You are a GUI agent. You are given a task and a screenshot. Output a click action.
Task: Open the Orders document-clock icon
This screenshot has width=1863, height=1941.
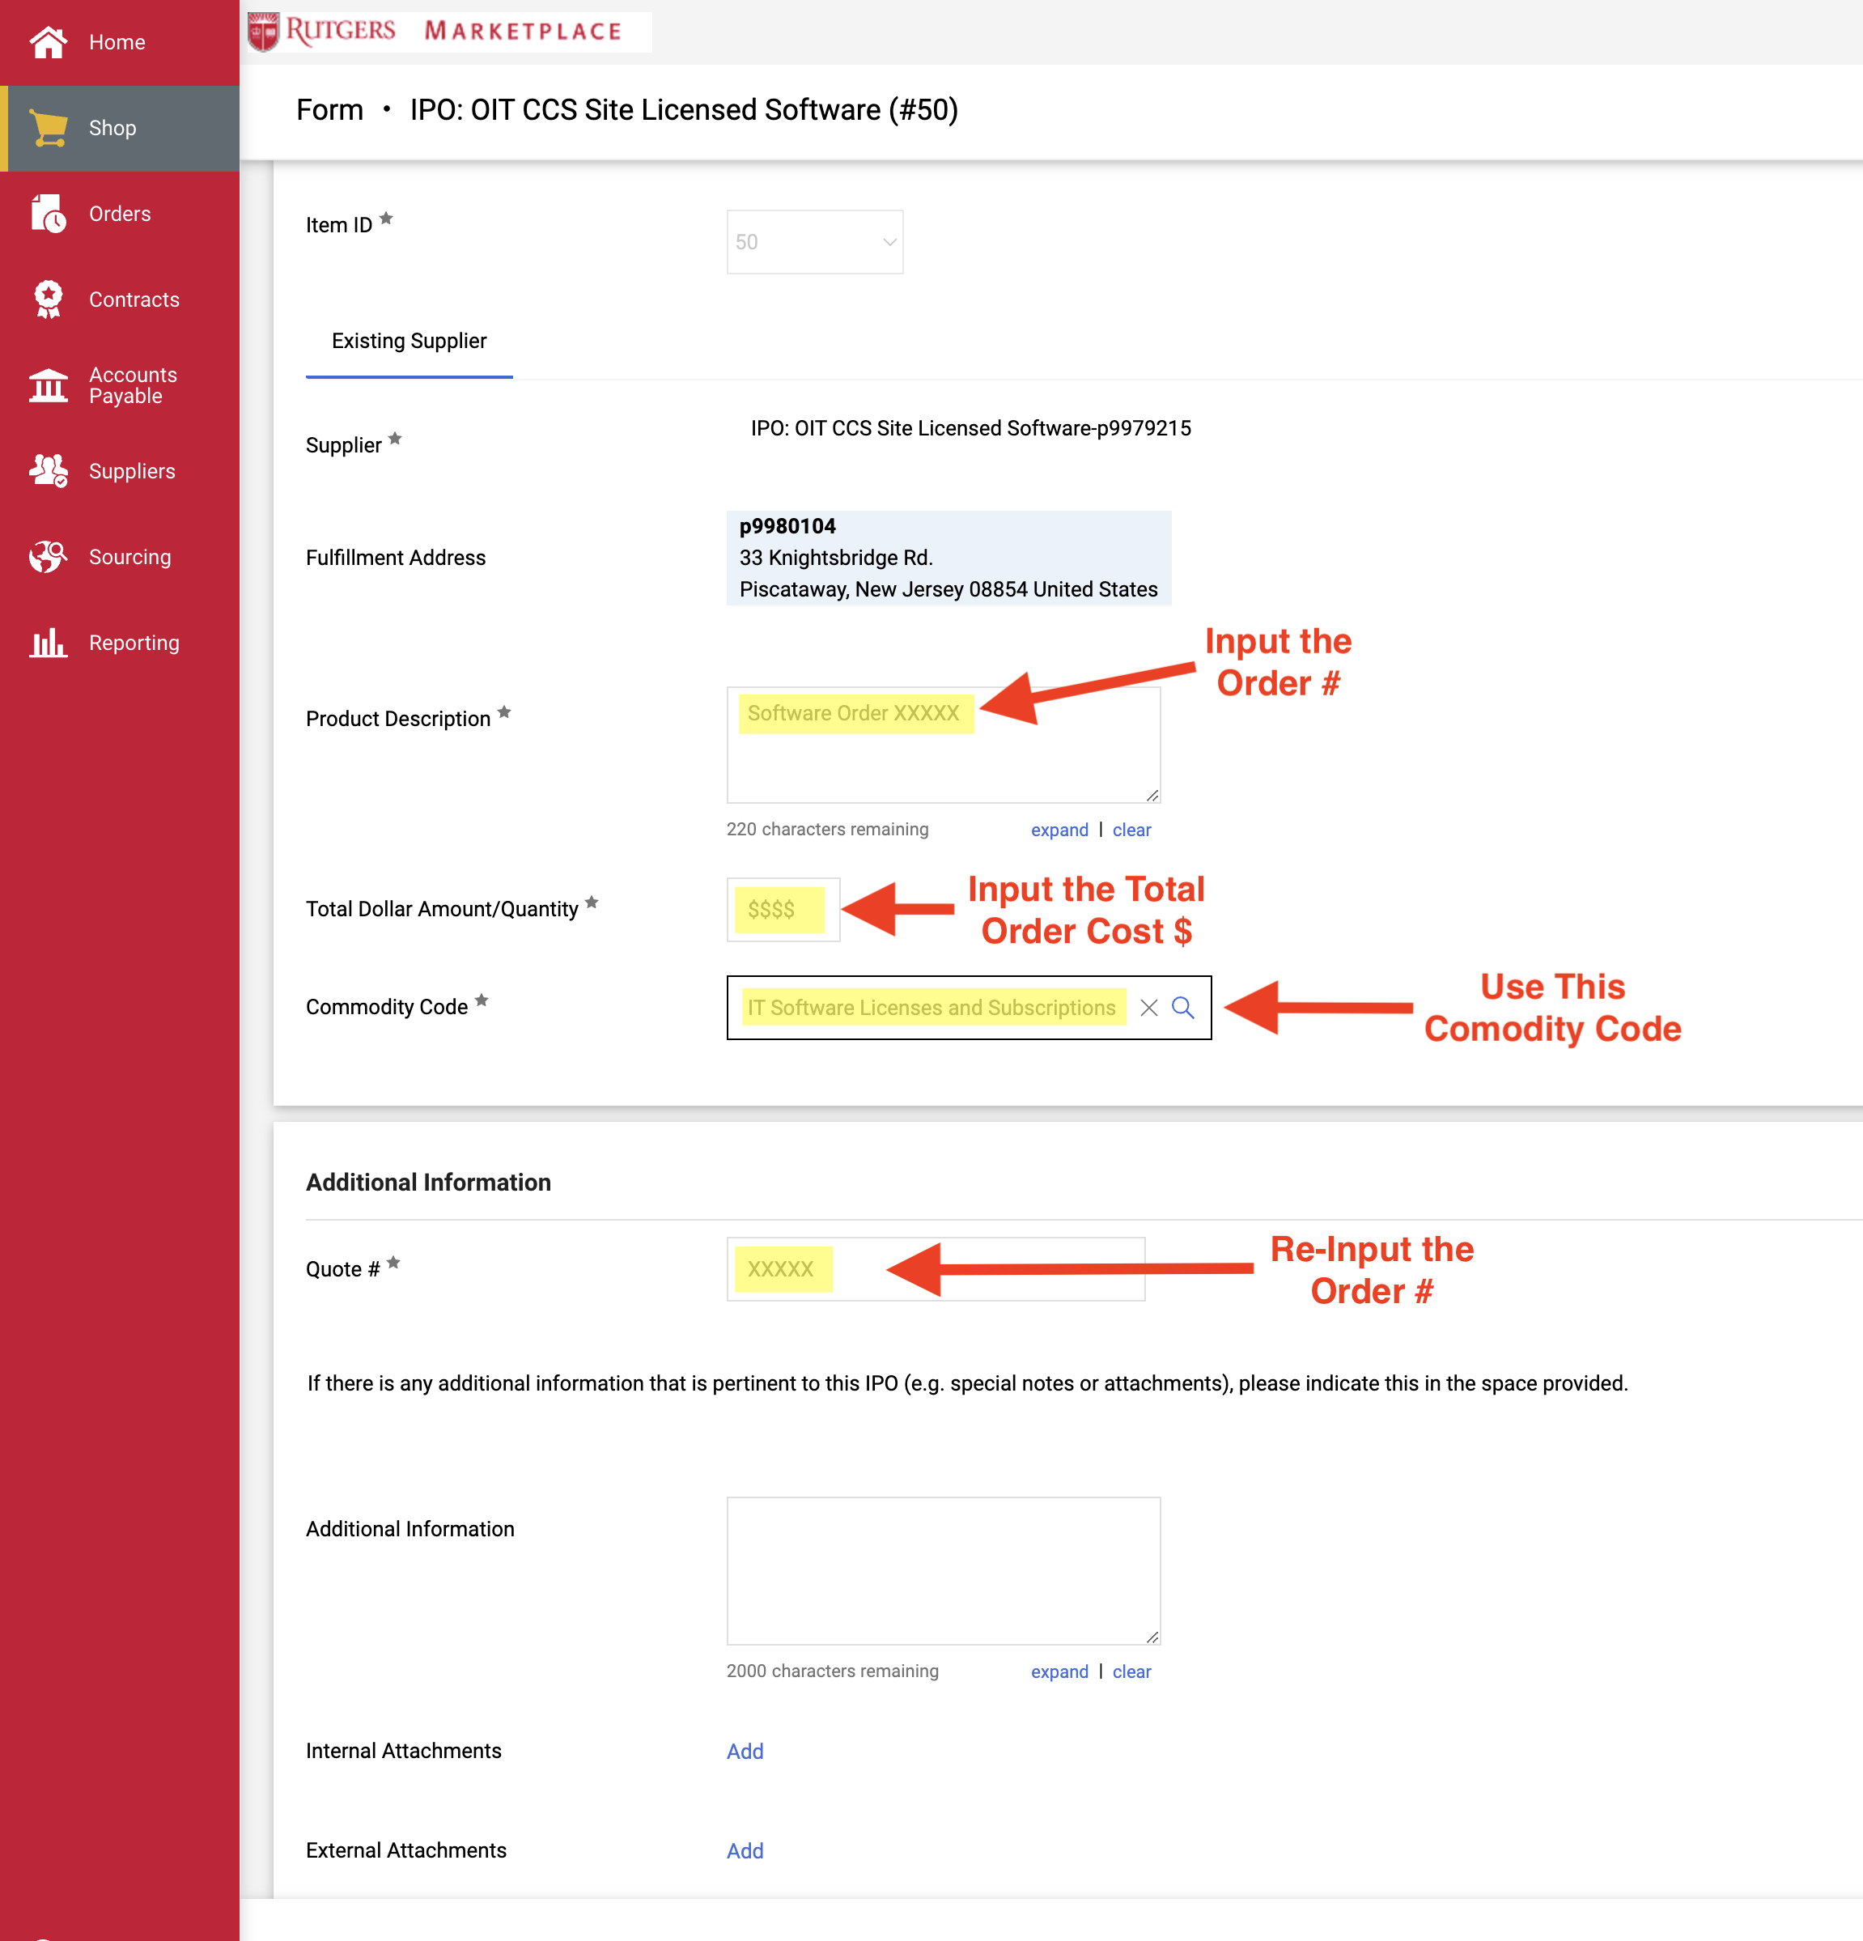click(x=48, y=214)
